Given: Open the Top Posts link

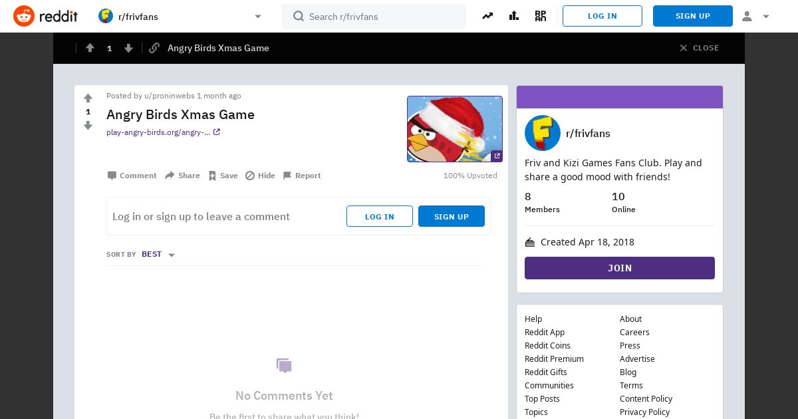Looking at the screenshot, I should tap(542, 399).
